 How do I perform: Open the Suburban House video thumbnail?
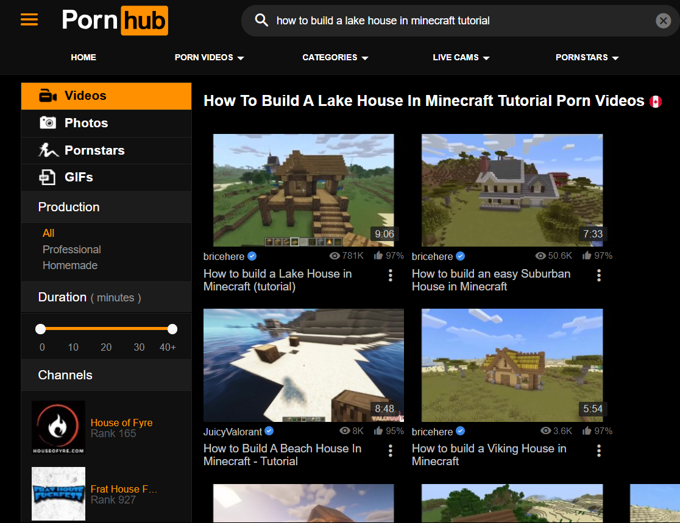(512, 190)
